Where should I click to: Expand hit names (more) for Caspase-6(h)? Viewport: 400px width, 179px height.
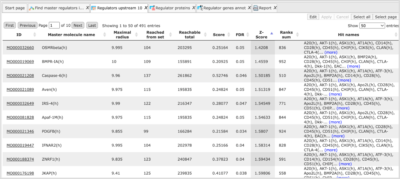344,80
